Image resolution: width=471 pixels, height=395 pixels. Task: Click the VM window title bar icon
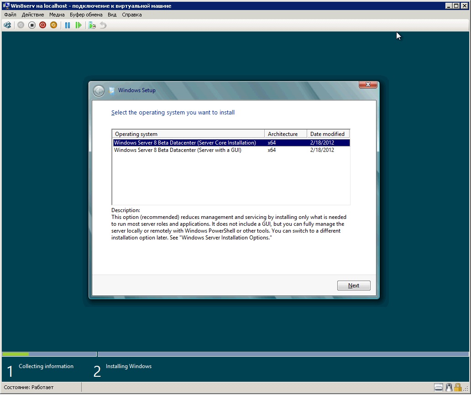pos(6,6)
